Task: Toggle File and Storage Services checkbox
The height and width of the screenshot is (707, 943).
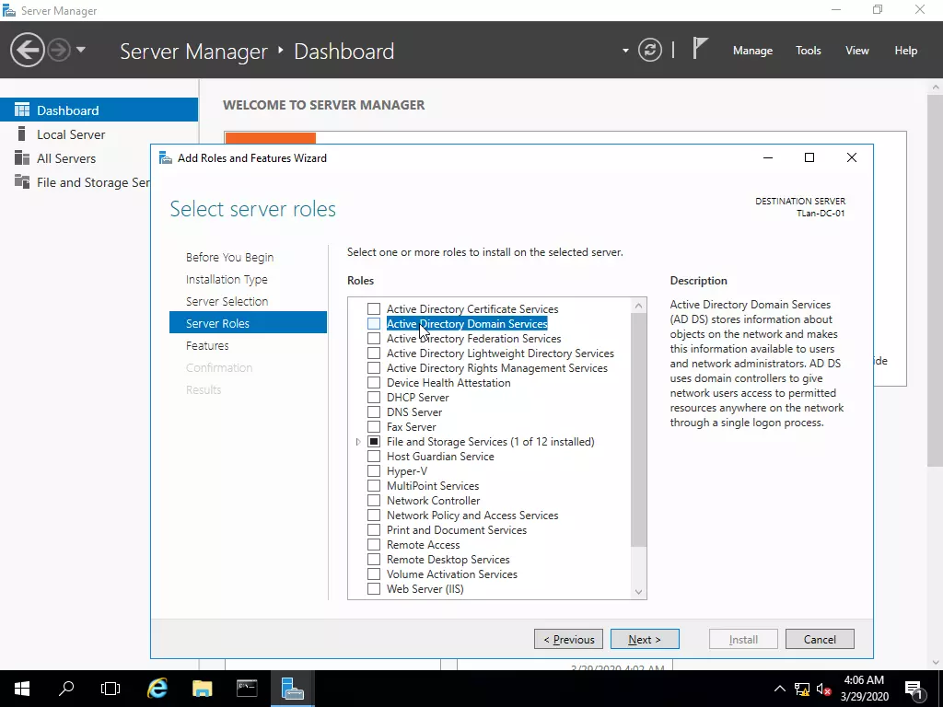Action: pos(374,441)
